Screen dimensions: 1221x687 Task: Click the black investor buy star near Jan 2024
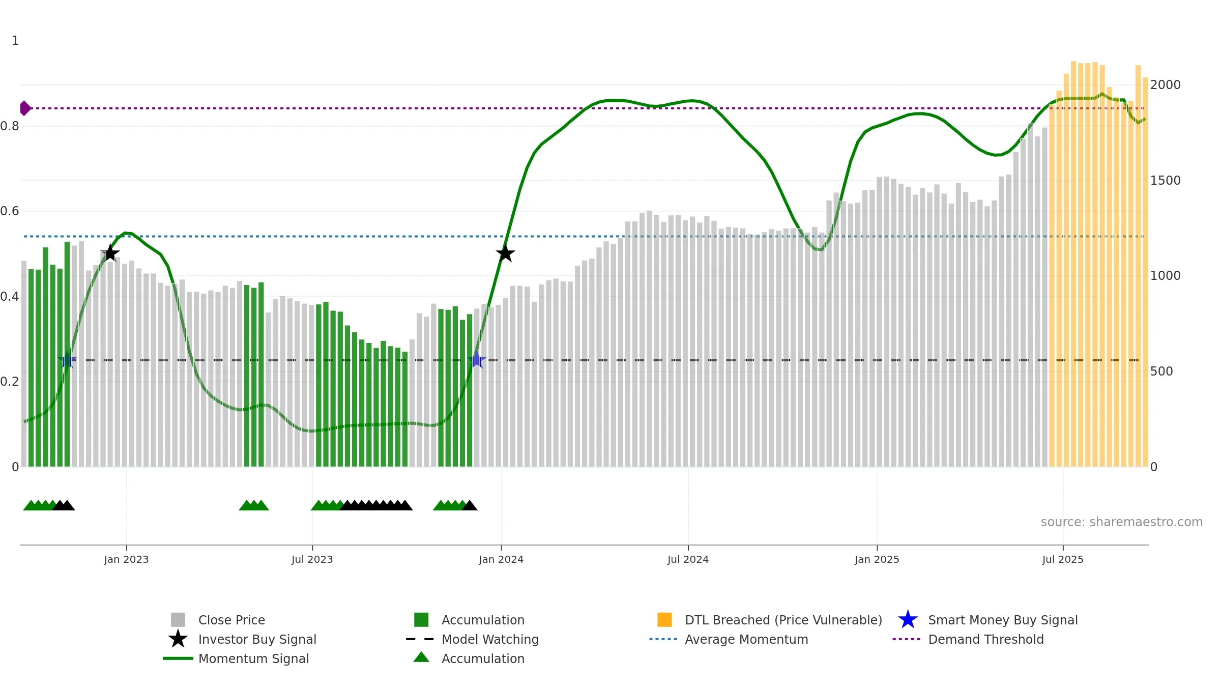coord(505,253)
